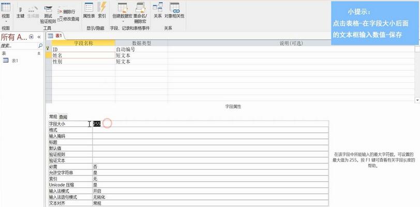Click the 删除行 (Delete Rows) icon
This screenshot has height=207, width=420.
(66, 11)
